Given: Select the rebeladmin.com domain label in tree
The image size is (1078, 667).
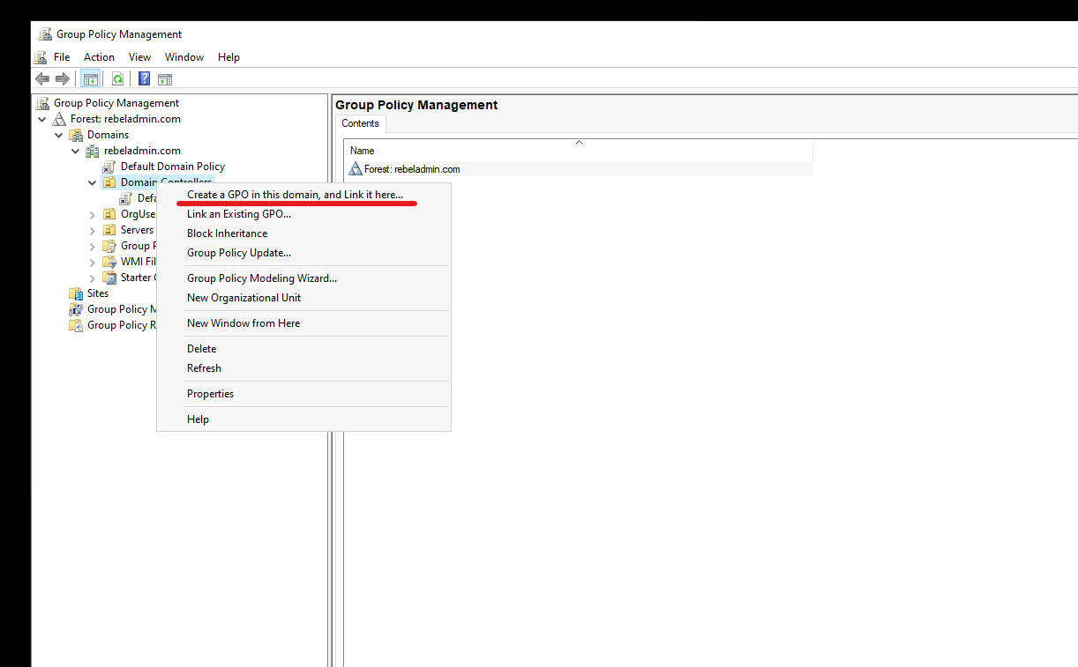Looking at the screenshot, I should 142,151.
